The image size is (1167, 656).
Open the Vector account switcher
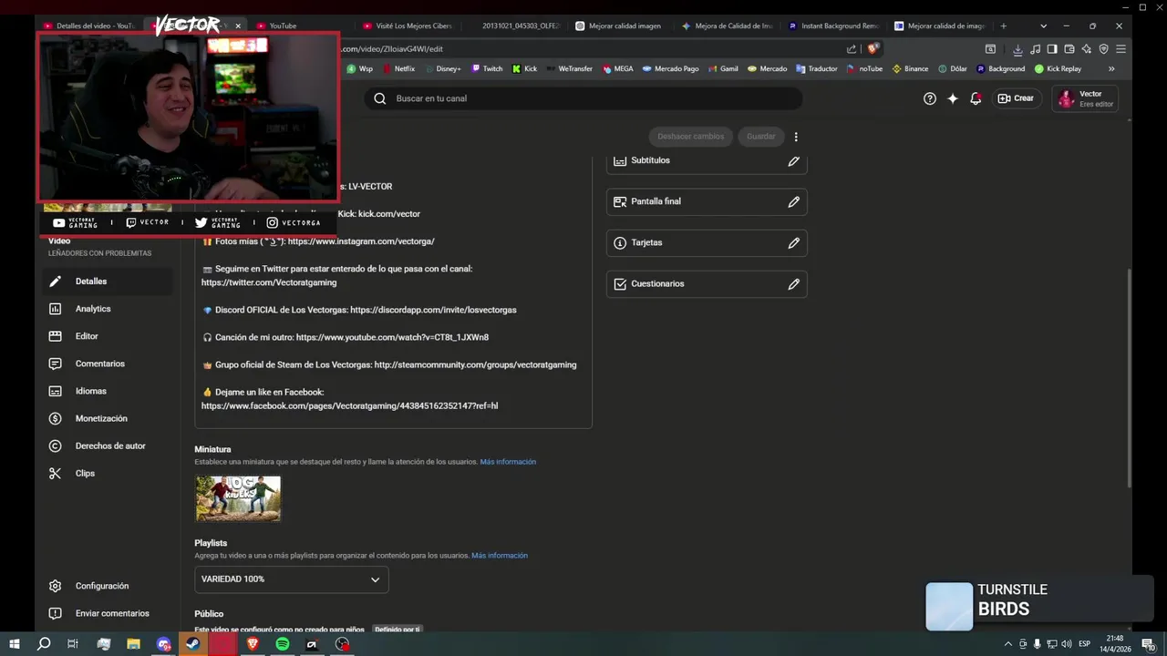point(1085,98)
